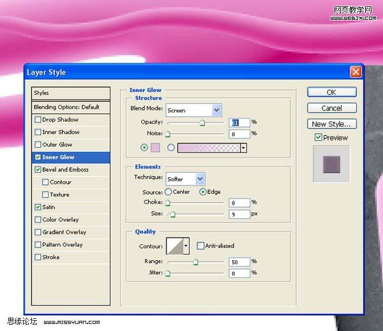Screen dimensions: 383x331
Task: Uncheck the Satin checkbox
Action: [x=38, y=207]
